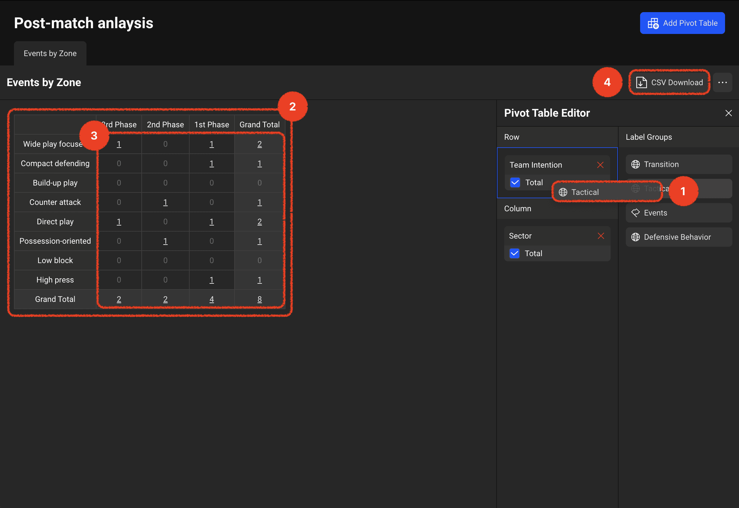Switch to the Events by Zone tab
739x508 pixels.
(x=50, y=53)
